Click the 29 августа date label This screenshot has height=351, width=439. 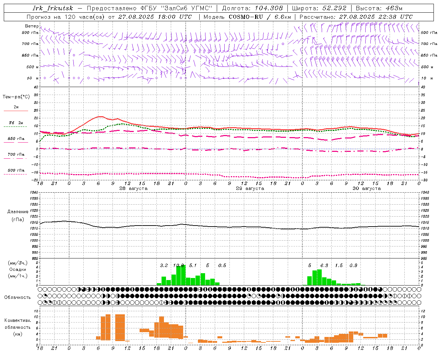click(x=250, y=189)
